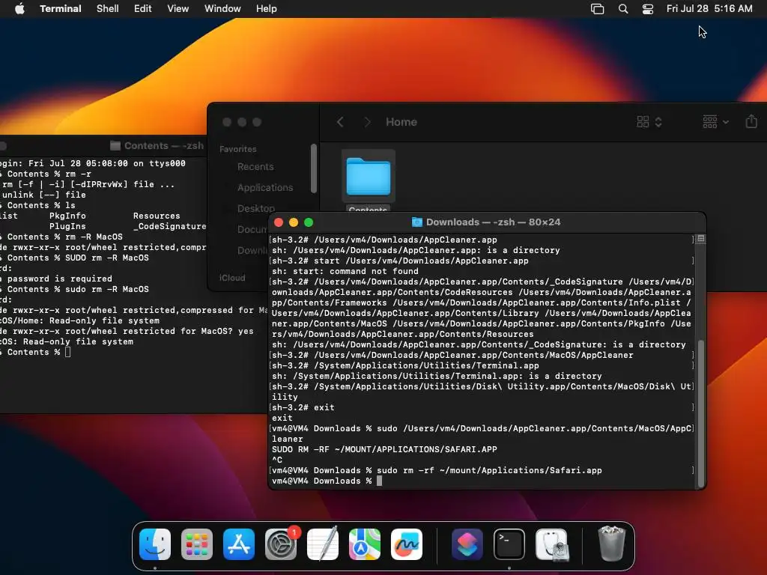Open the Window menu
This screenshot has height=575, width=767.
(x=222, y=9)
